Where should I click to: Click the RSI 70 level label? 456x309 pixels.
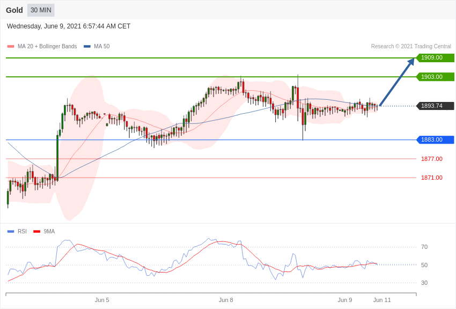point(424,247)
